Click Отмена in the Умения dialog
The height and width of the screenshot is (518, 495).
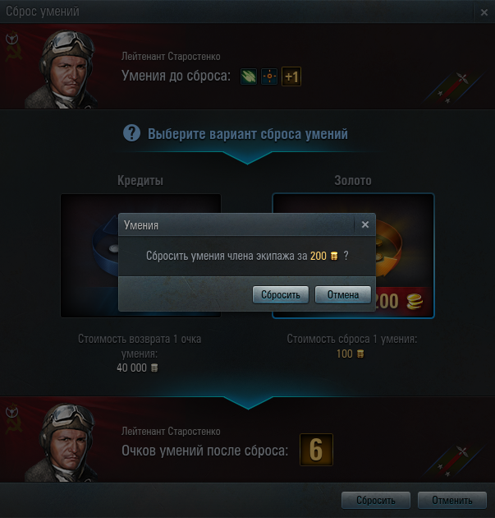[343, 294]
